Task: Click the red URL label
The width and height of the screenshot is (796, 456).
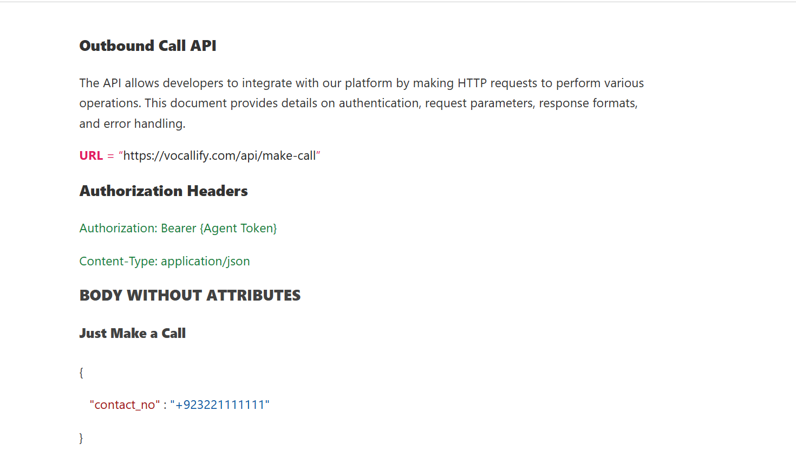Action: pos(91,156)
